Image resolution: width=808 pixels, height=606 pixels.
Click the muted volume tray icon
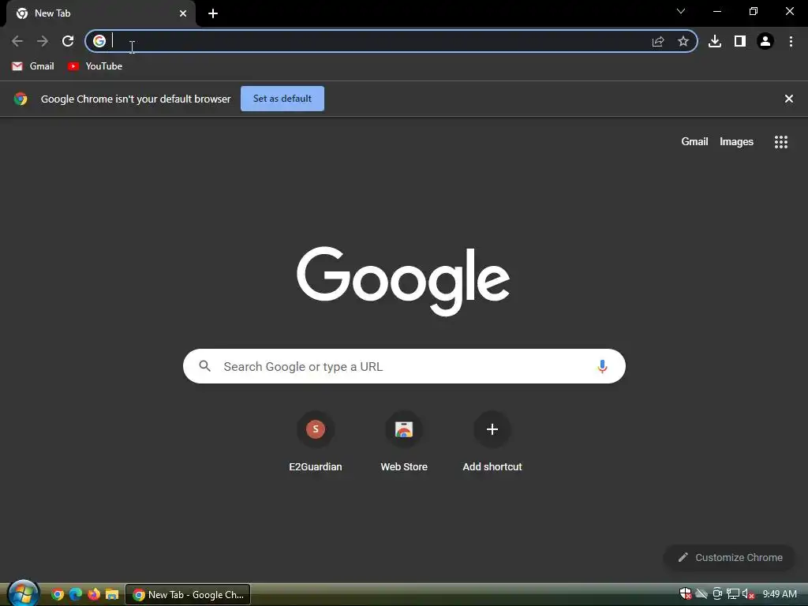pos(748,594)
